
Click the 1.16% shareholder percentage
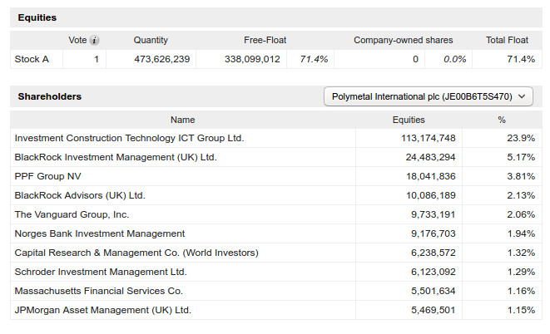coord(521,291)
